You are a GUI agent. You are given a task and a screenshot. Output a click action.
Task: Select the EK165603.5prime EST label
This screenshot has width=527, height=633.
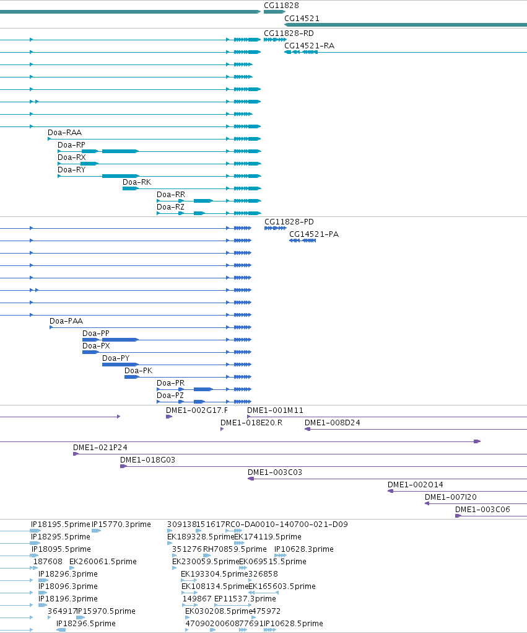282,586
